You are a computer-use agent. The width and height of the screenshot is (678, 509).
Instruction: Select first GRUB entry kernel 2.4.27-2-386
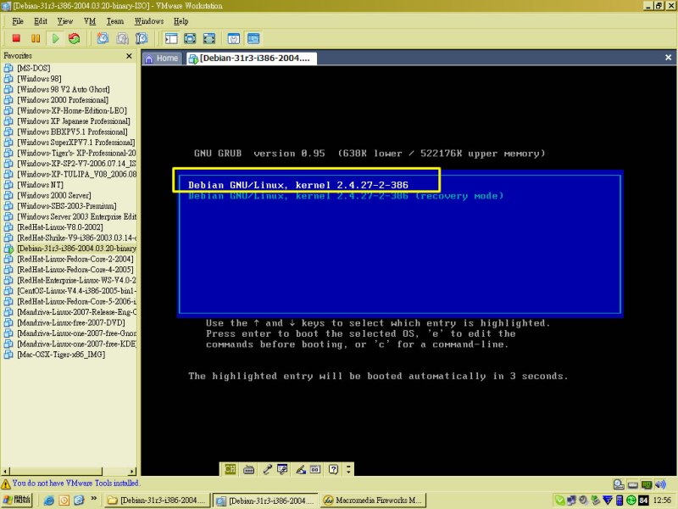[298, 185]
